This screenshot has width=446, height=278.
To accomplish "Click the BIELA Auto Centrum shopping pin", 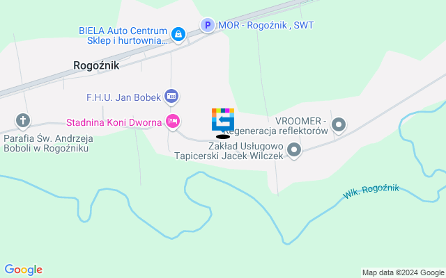I will click(x=178, y=35).
